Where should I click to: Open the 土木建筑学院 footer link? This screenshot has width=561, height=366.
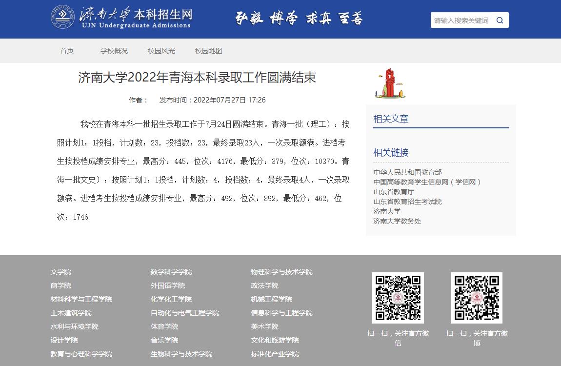pos(71,313)
